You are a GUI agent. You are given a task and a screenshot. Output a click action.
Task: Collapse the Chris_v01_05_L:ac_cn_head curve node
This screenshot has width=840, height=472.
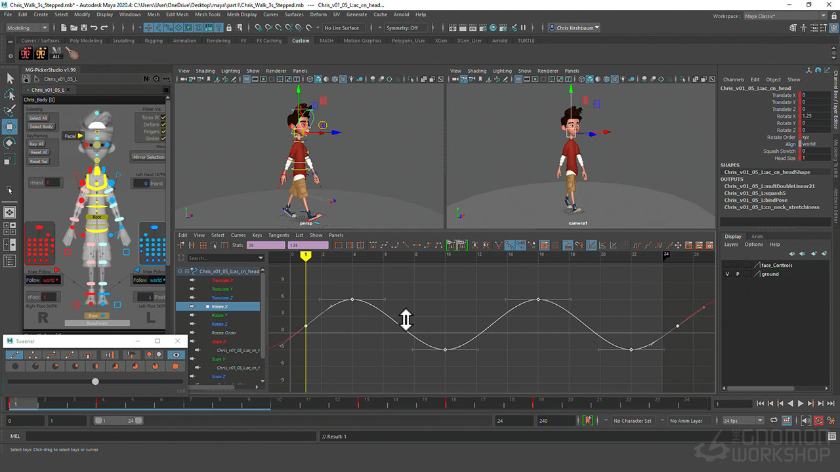point(180,271)
